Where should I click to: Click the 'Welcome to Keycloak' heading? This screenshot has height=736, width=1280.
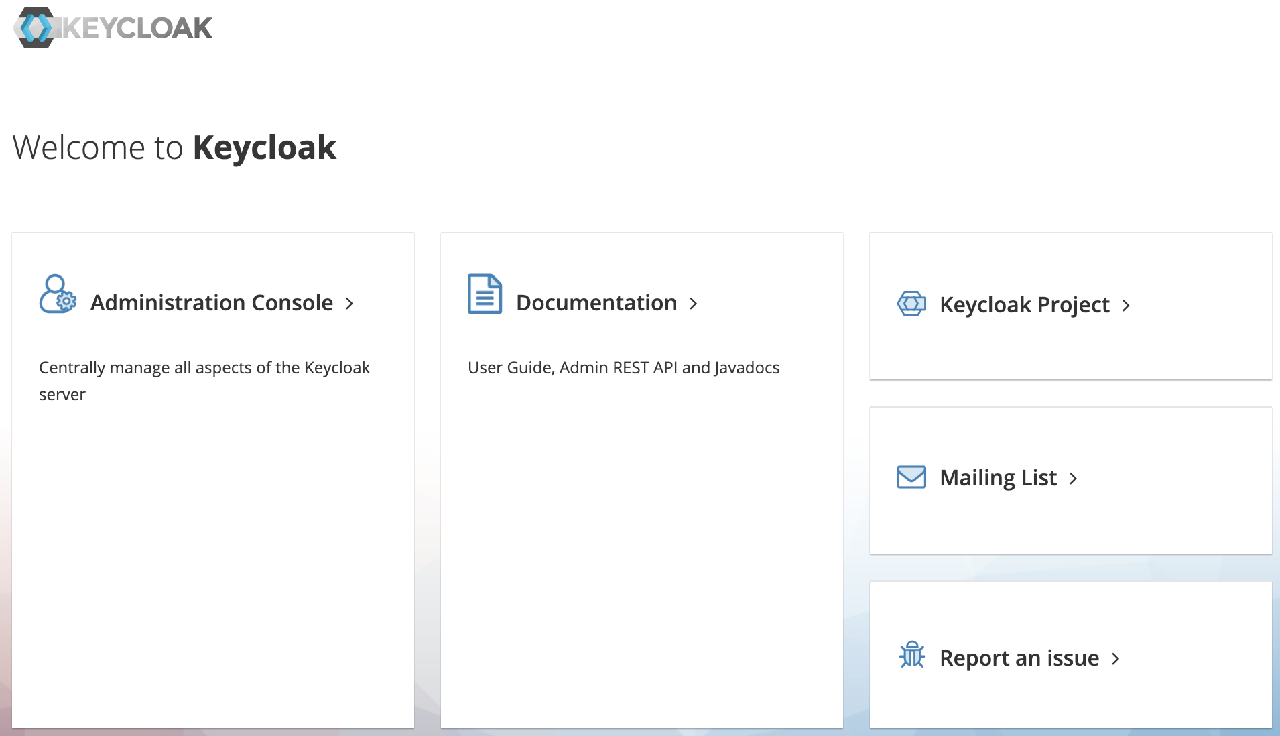174,147
